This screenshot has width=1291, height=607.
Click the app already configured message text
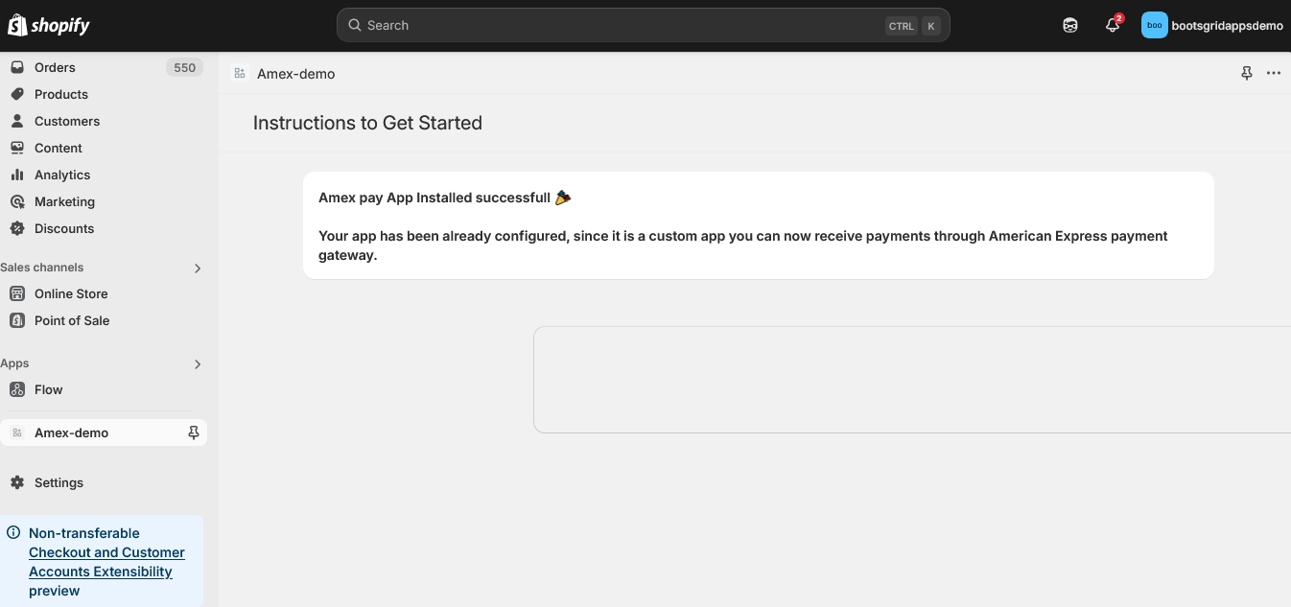(x=743, y=245)
